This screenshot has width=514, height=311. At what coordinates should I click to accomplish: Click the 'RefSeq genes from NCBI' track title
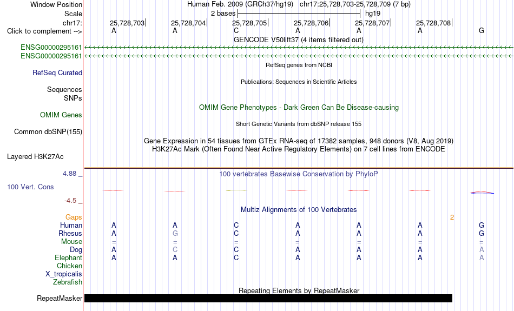[x=299, y=65]
